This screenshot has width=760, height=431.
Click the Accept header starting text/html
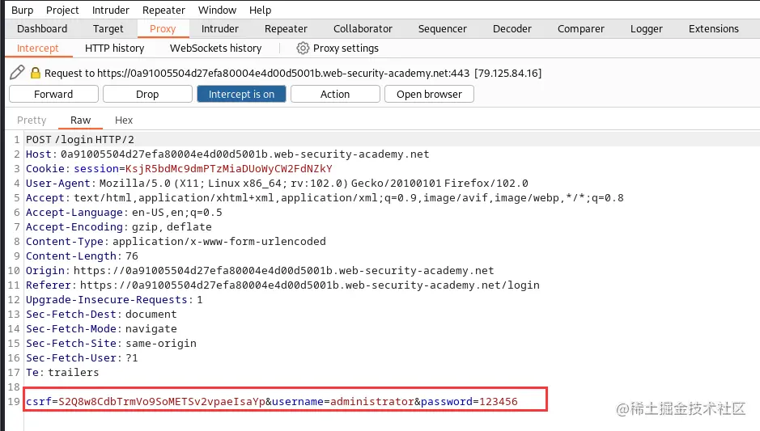325,197
